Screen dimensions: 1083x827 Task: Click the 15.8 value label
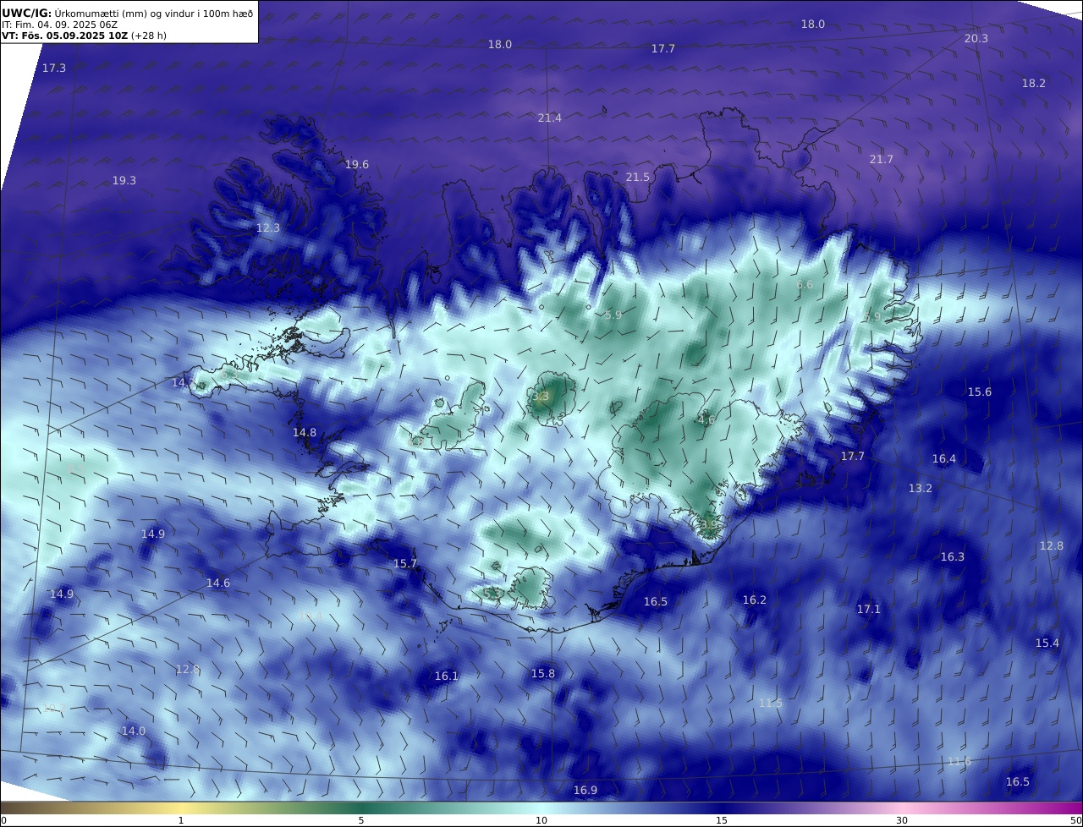[x=543, y=673]
